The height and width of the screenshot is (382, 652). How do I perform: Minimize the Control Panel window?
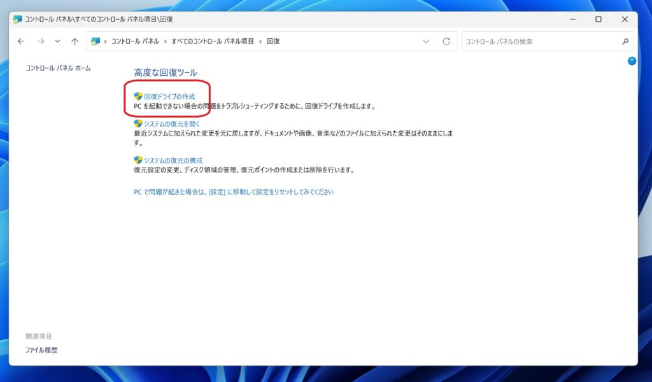[572, 19]
